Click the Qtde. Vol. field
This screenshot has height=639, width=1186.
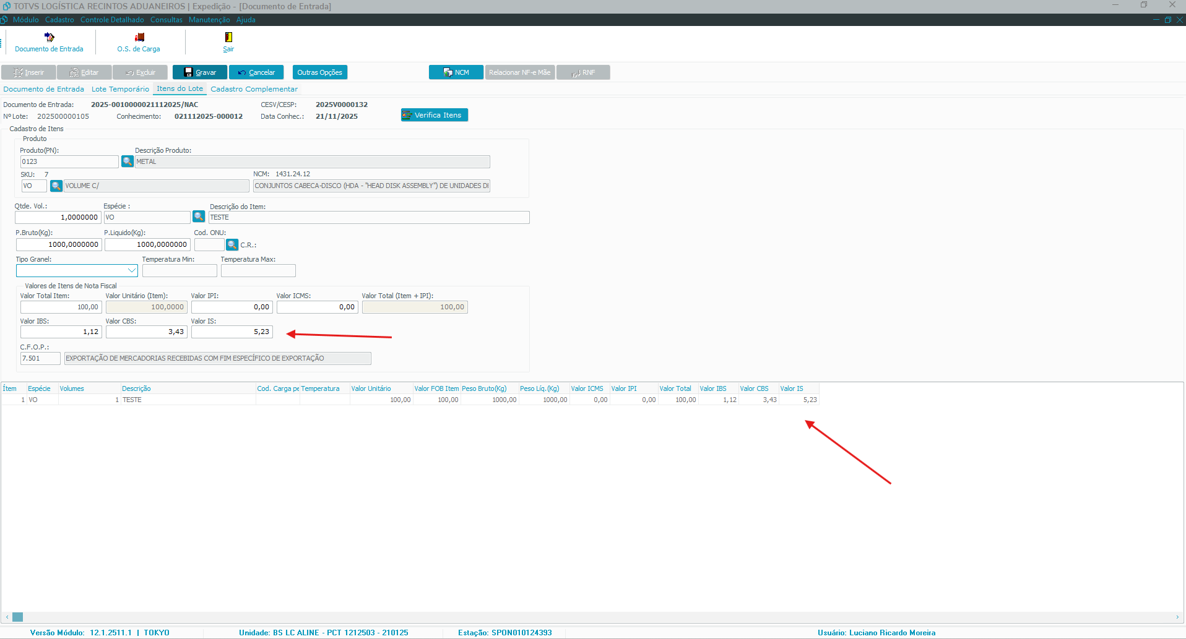click(x=58, y=217)
